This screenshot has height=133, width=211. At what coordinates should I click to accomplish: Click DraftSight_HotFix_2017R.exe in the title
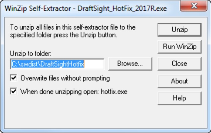[x=122, y=9]
